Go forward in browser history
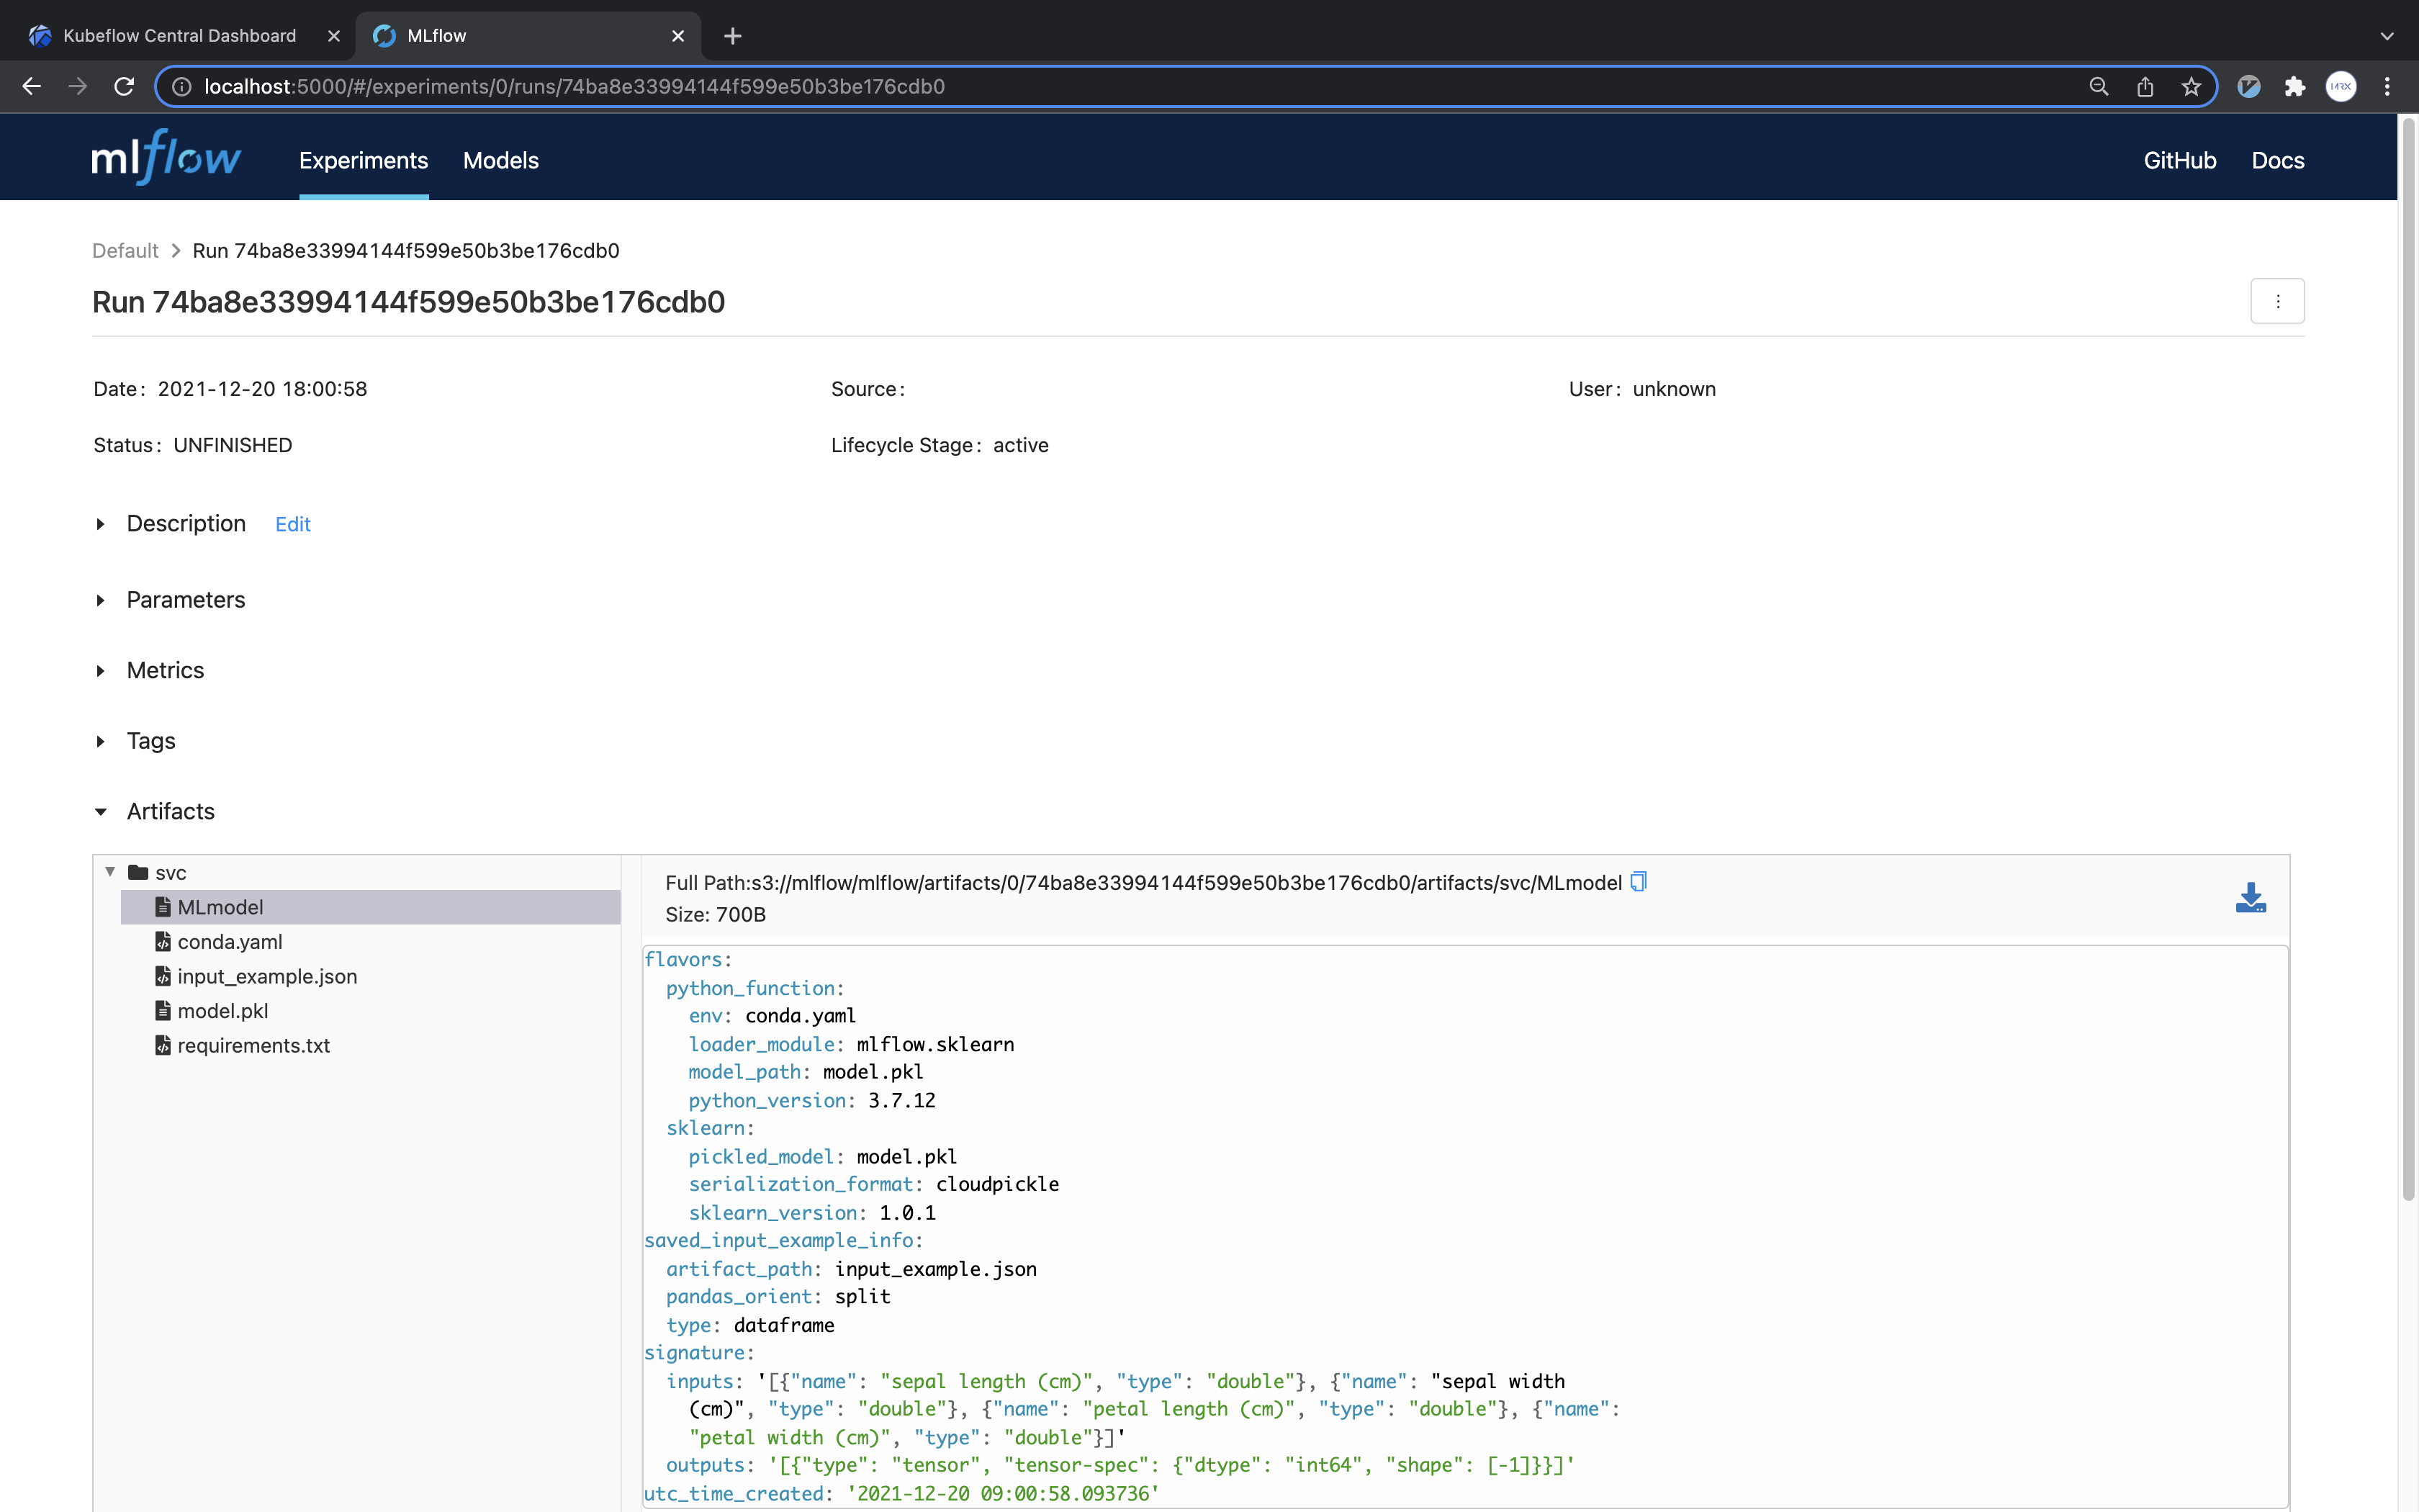2419x1512 pixels. (78, 87)
